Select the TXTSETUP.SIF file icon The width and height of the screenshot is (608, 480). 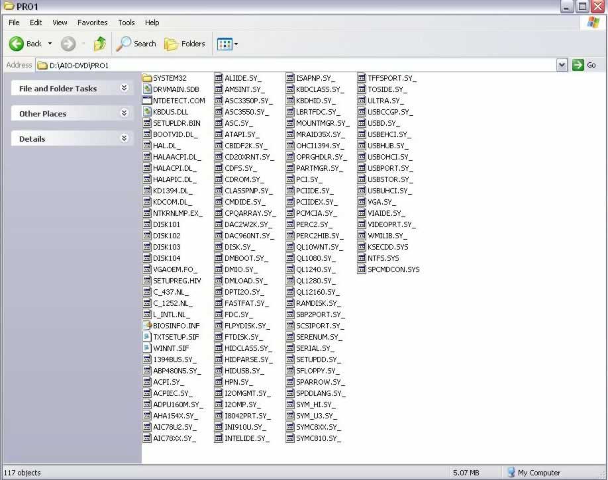147,336
